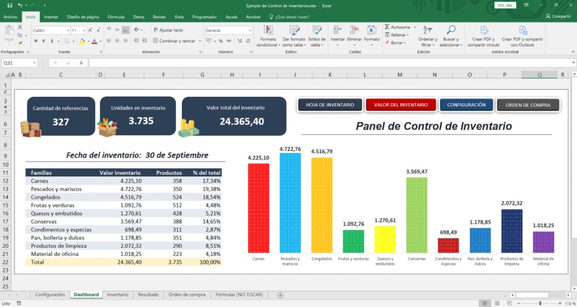Open Buscar y seleccionar magnifier
This screenshot has height=307, width=577.
click(451, 36)
